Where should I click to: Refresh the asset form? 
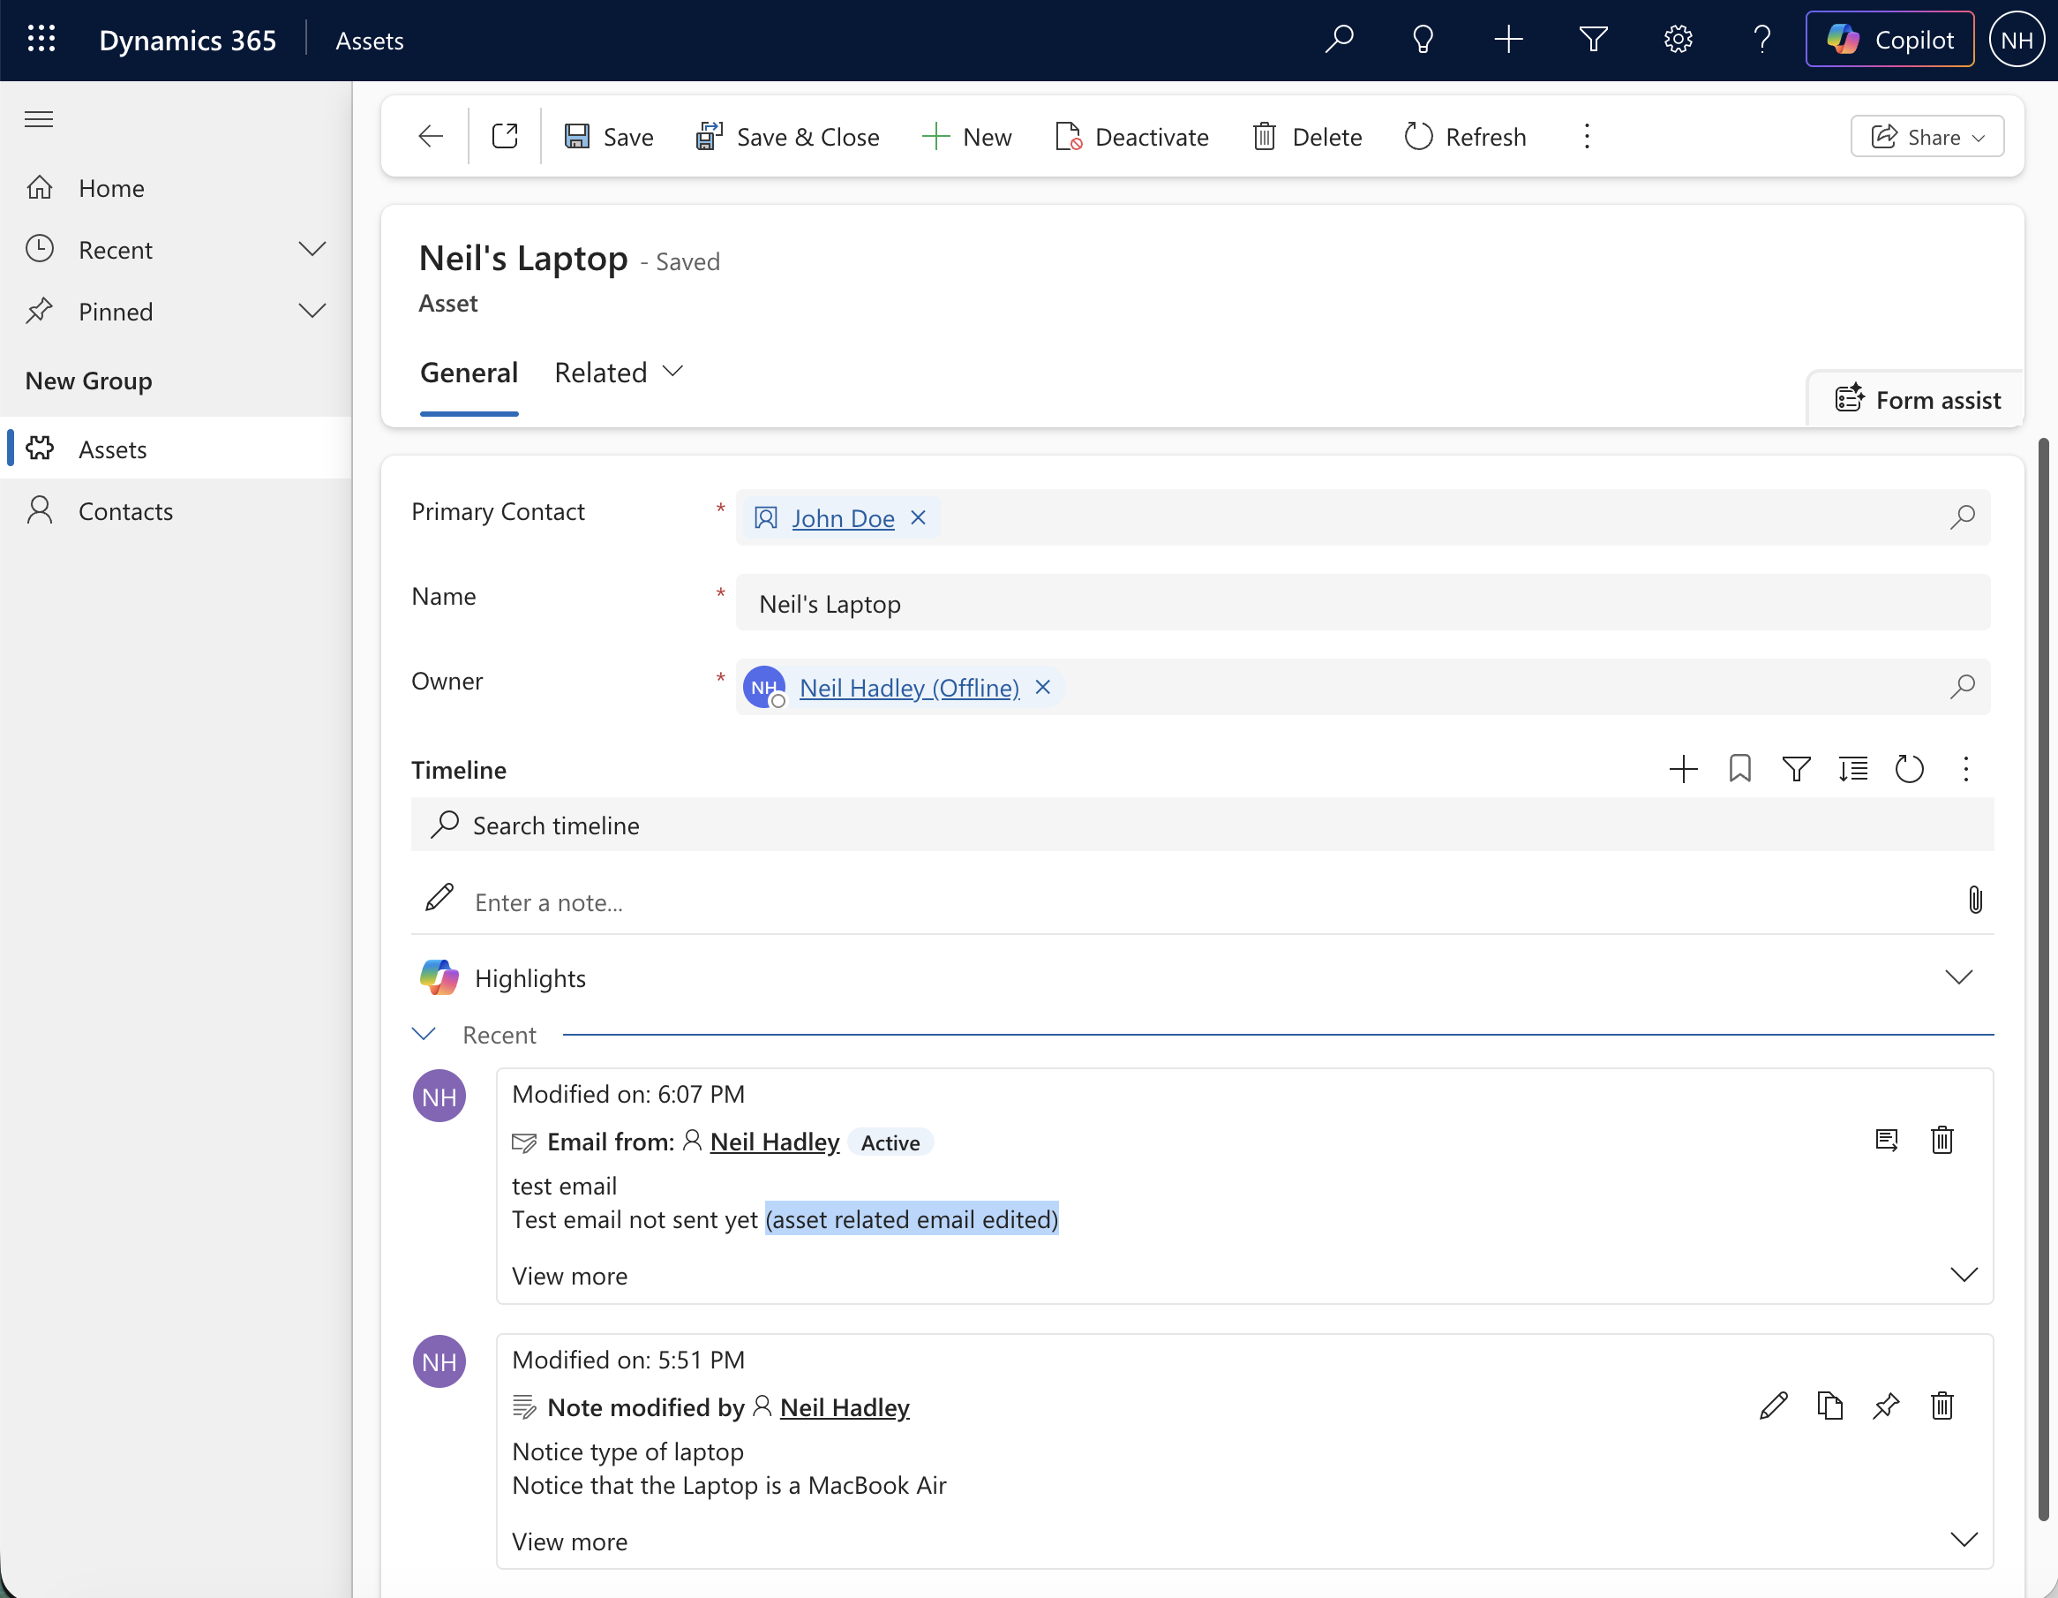[x=1465, y=137]
